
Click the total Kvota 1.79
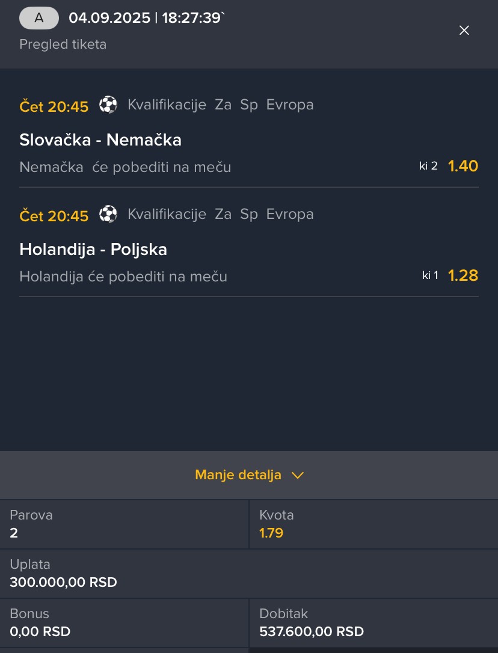tap(271, 533)
